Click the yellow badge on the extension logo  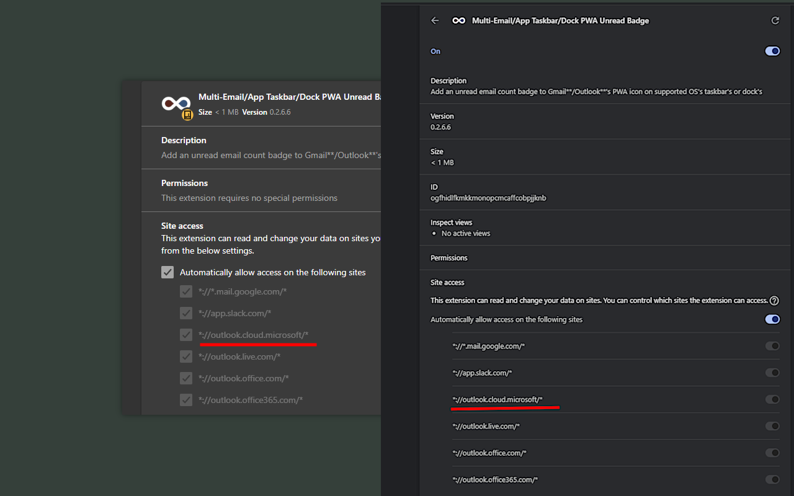tap(187, 115)
